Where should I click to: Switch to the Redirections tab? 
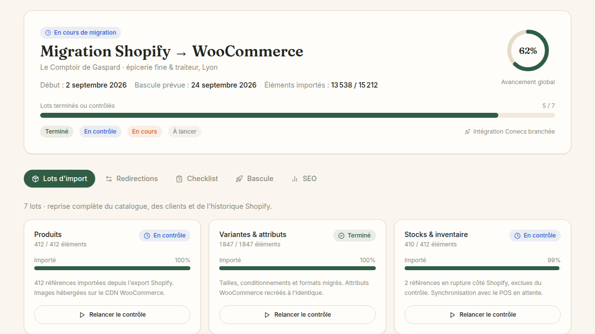click(x=131, y=179)
